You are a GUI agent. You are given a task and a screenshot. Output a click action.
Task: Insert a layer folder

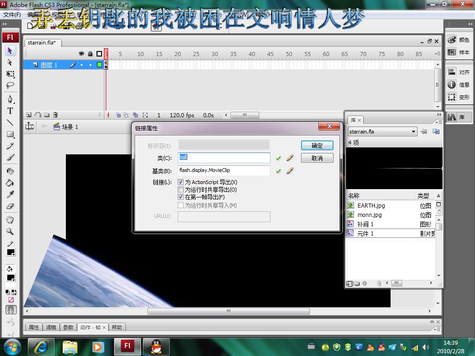coord(47,115)
